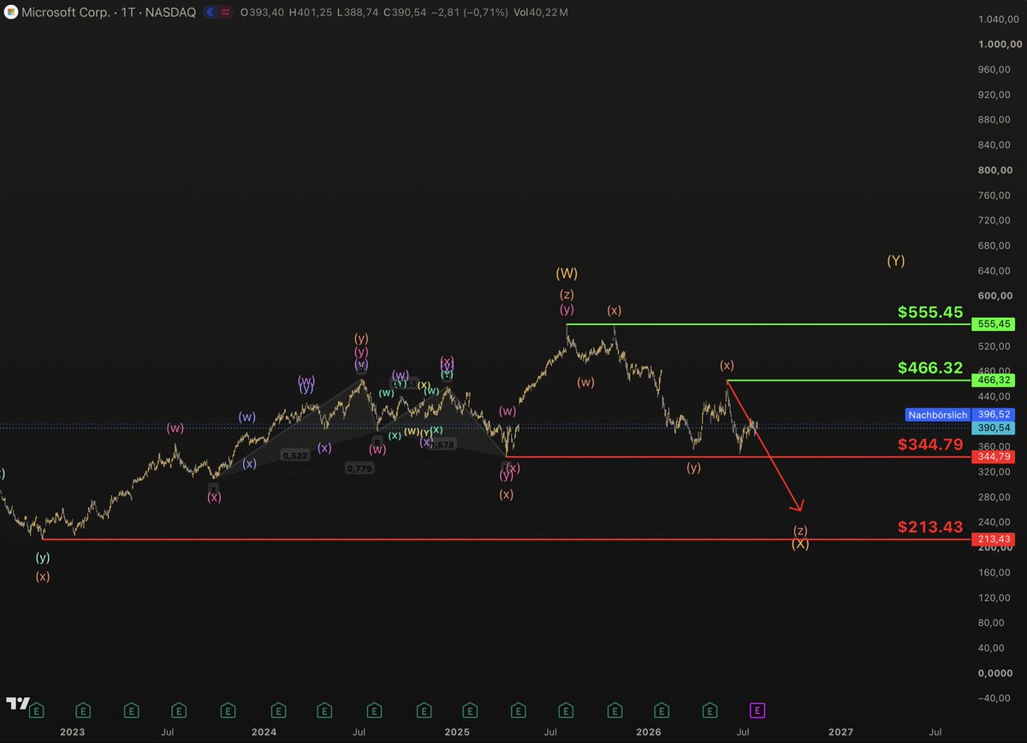Viewport: 1027px width, 743px height.
Task: Select the large orange (X) wave label
Action: [800, 544]
